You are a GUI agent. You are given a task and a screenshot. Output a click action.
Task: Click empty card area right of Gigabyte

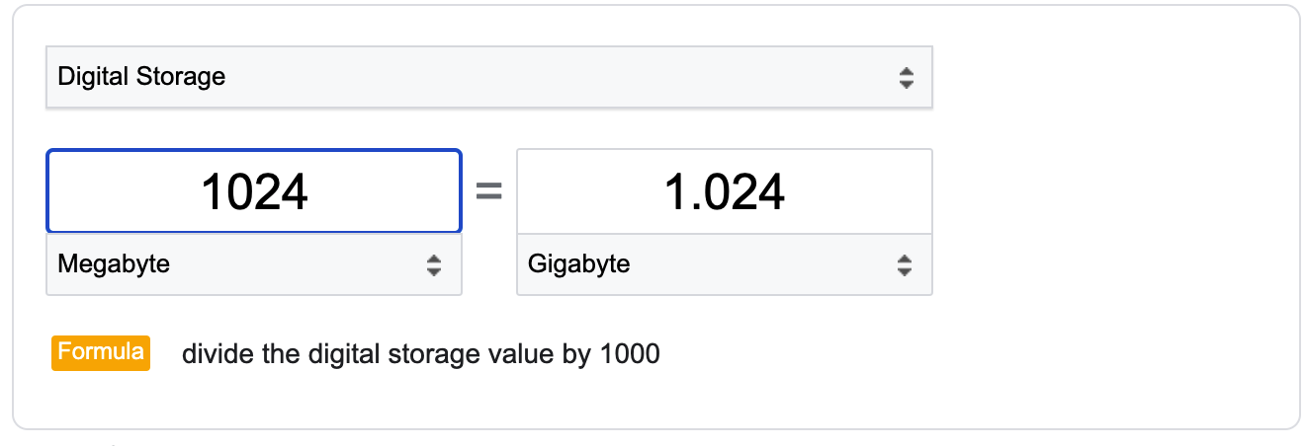[1107, 264]
